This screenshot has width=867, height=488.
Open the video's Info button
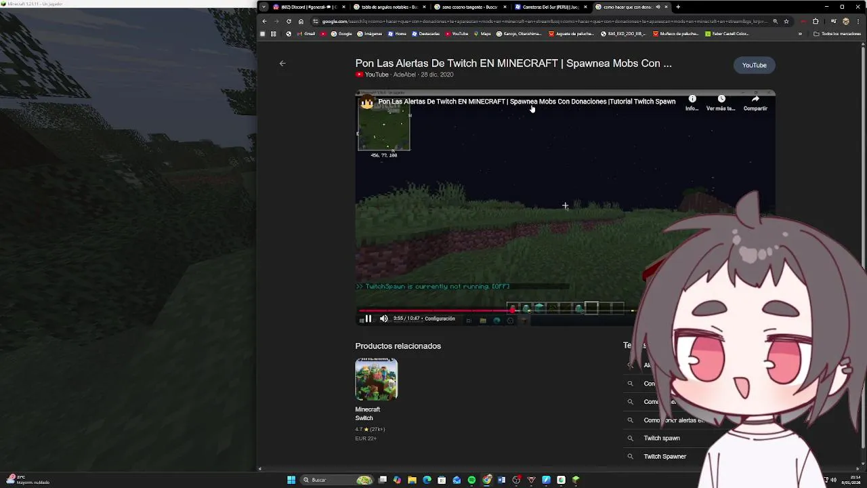(692, 103)
